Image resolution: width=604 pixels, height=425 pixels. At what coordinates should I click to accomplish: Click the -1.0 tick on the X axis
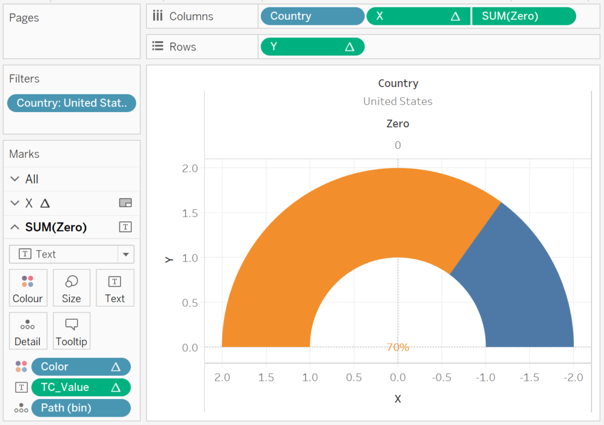[x=485, y=377]
